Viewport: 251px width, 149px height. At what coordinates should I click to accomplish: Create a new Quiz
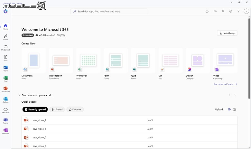(143, 64)
